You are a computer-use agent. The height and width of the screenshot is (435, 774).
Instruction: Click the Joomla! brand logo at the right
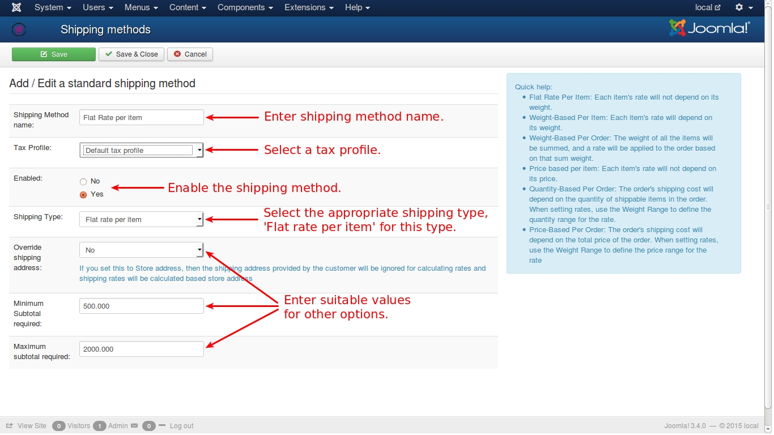[709, 28]
